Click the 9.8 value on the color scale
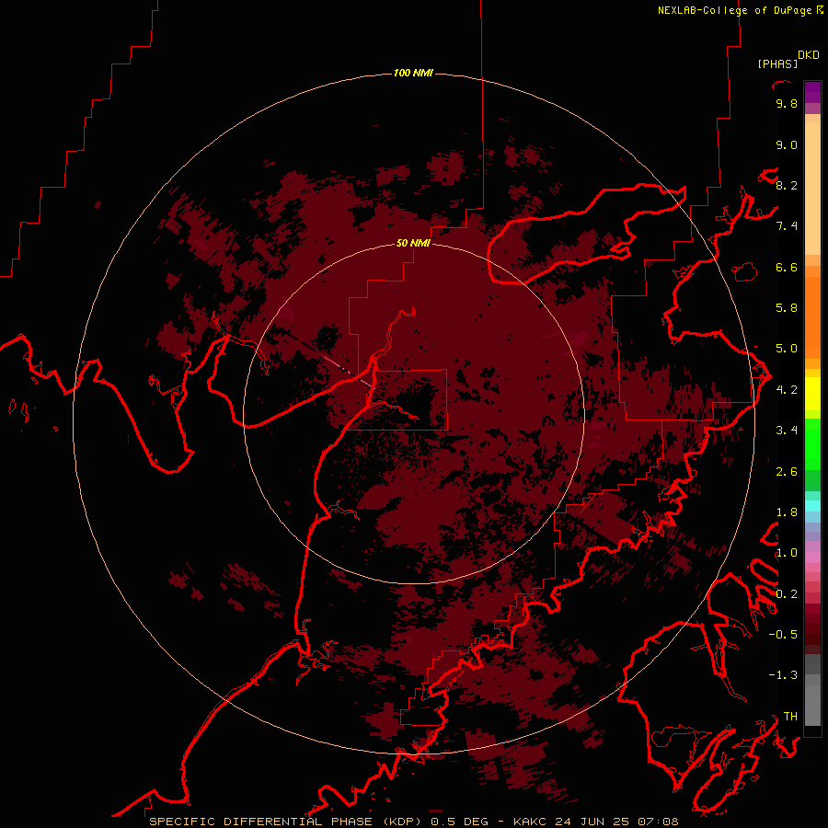 (x=787, y=103)
